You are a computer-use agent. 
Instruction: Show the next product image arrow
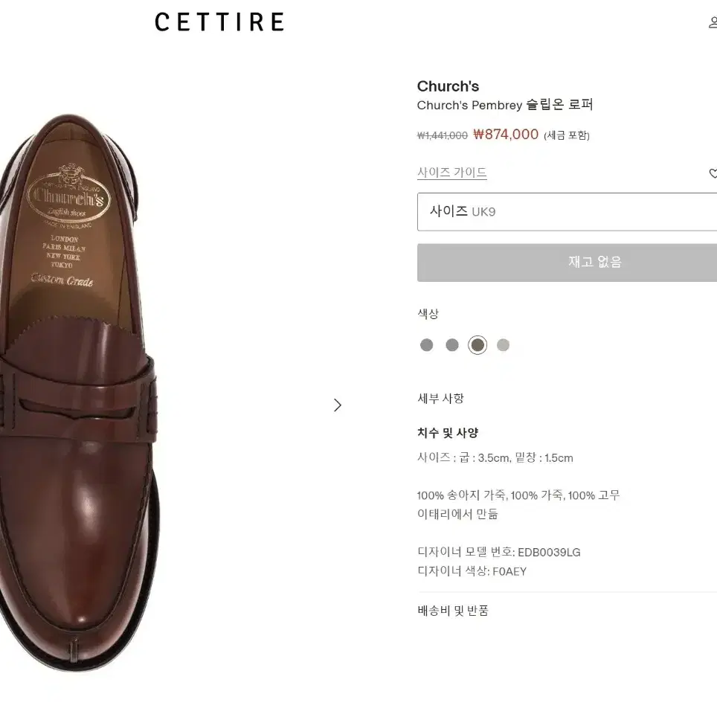[x=338, y=405]
